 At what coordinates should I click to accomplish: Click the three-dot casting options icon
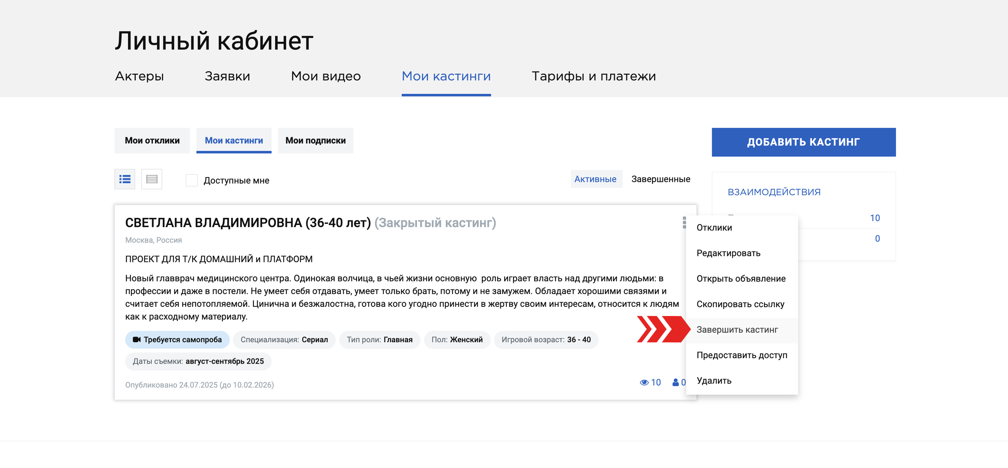tap(684, 222)
